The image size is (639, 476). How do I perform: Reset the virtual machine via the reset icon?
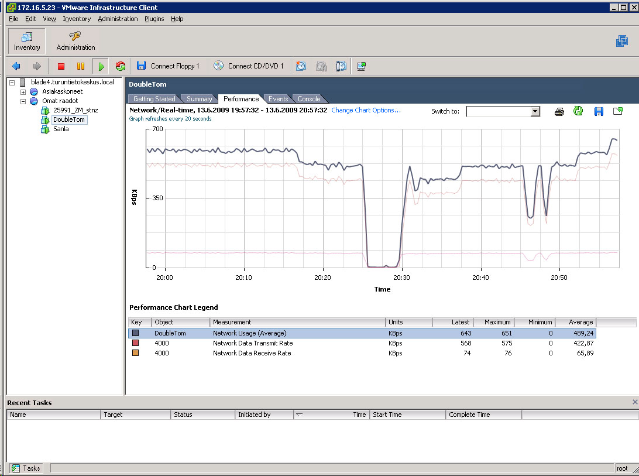[x=121, y=66]
